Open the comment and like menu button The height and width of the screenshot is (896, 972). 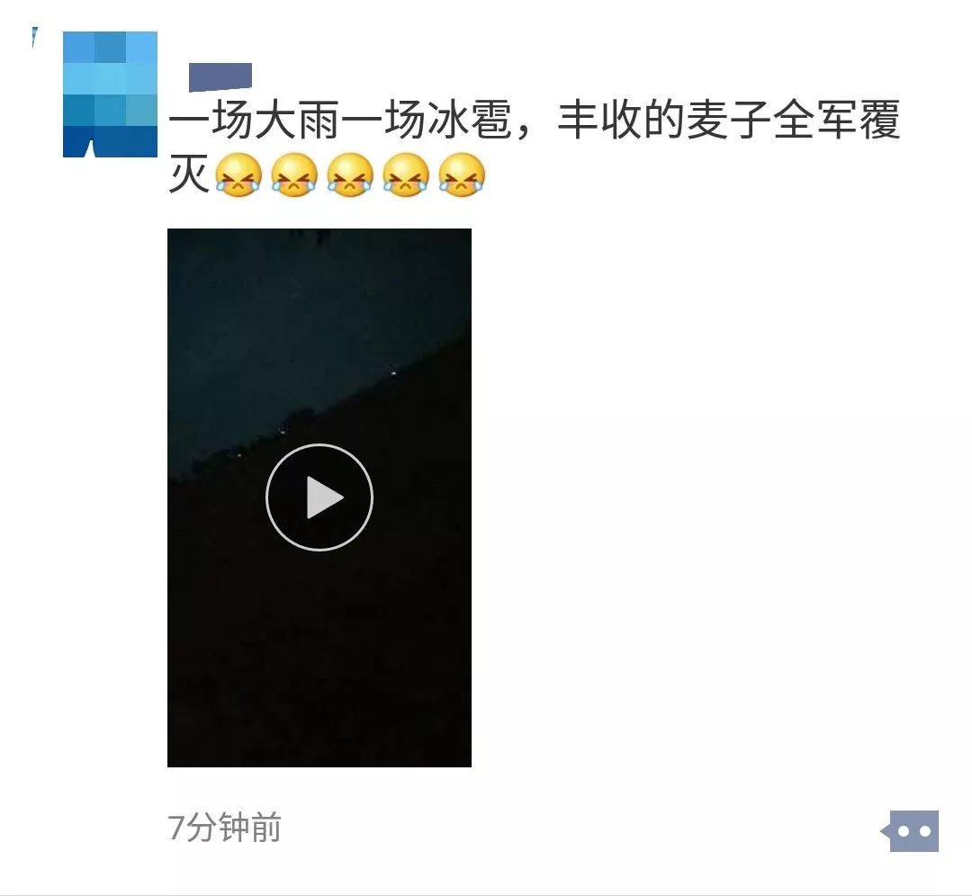tap(910, 831)
